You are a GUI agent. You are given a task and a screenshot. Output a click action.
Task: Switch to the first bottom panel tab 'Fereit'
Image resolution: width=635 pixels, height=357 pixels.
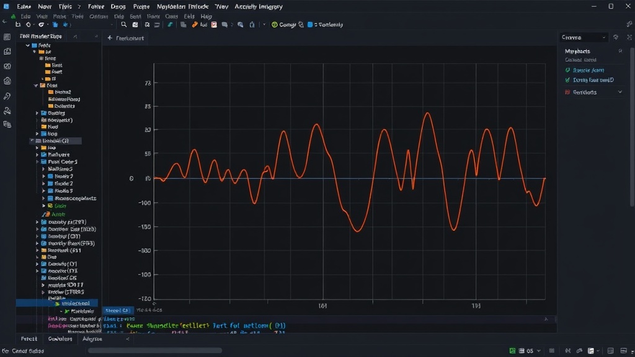[x=29, y=339]
